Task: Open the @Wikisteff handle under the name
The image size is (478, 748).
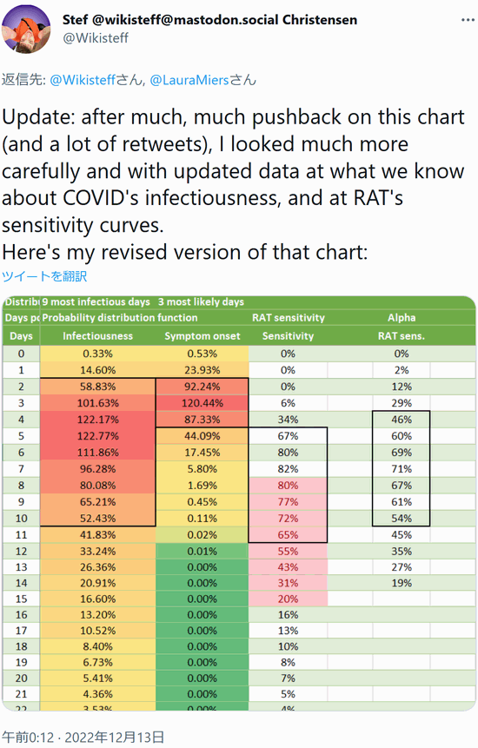Action: 96,37
